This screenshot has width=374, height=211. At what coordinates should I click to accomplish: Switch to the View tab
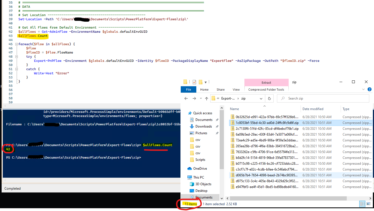[236, 89]
